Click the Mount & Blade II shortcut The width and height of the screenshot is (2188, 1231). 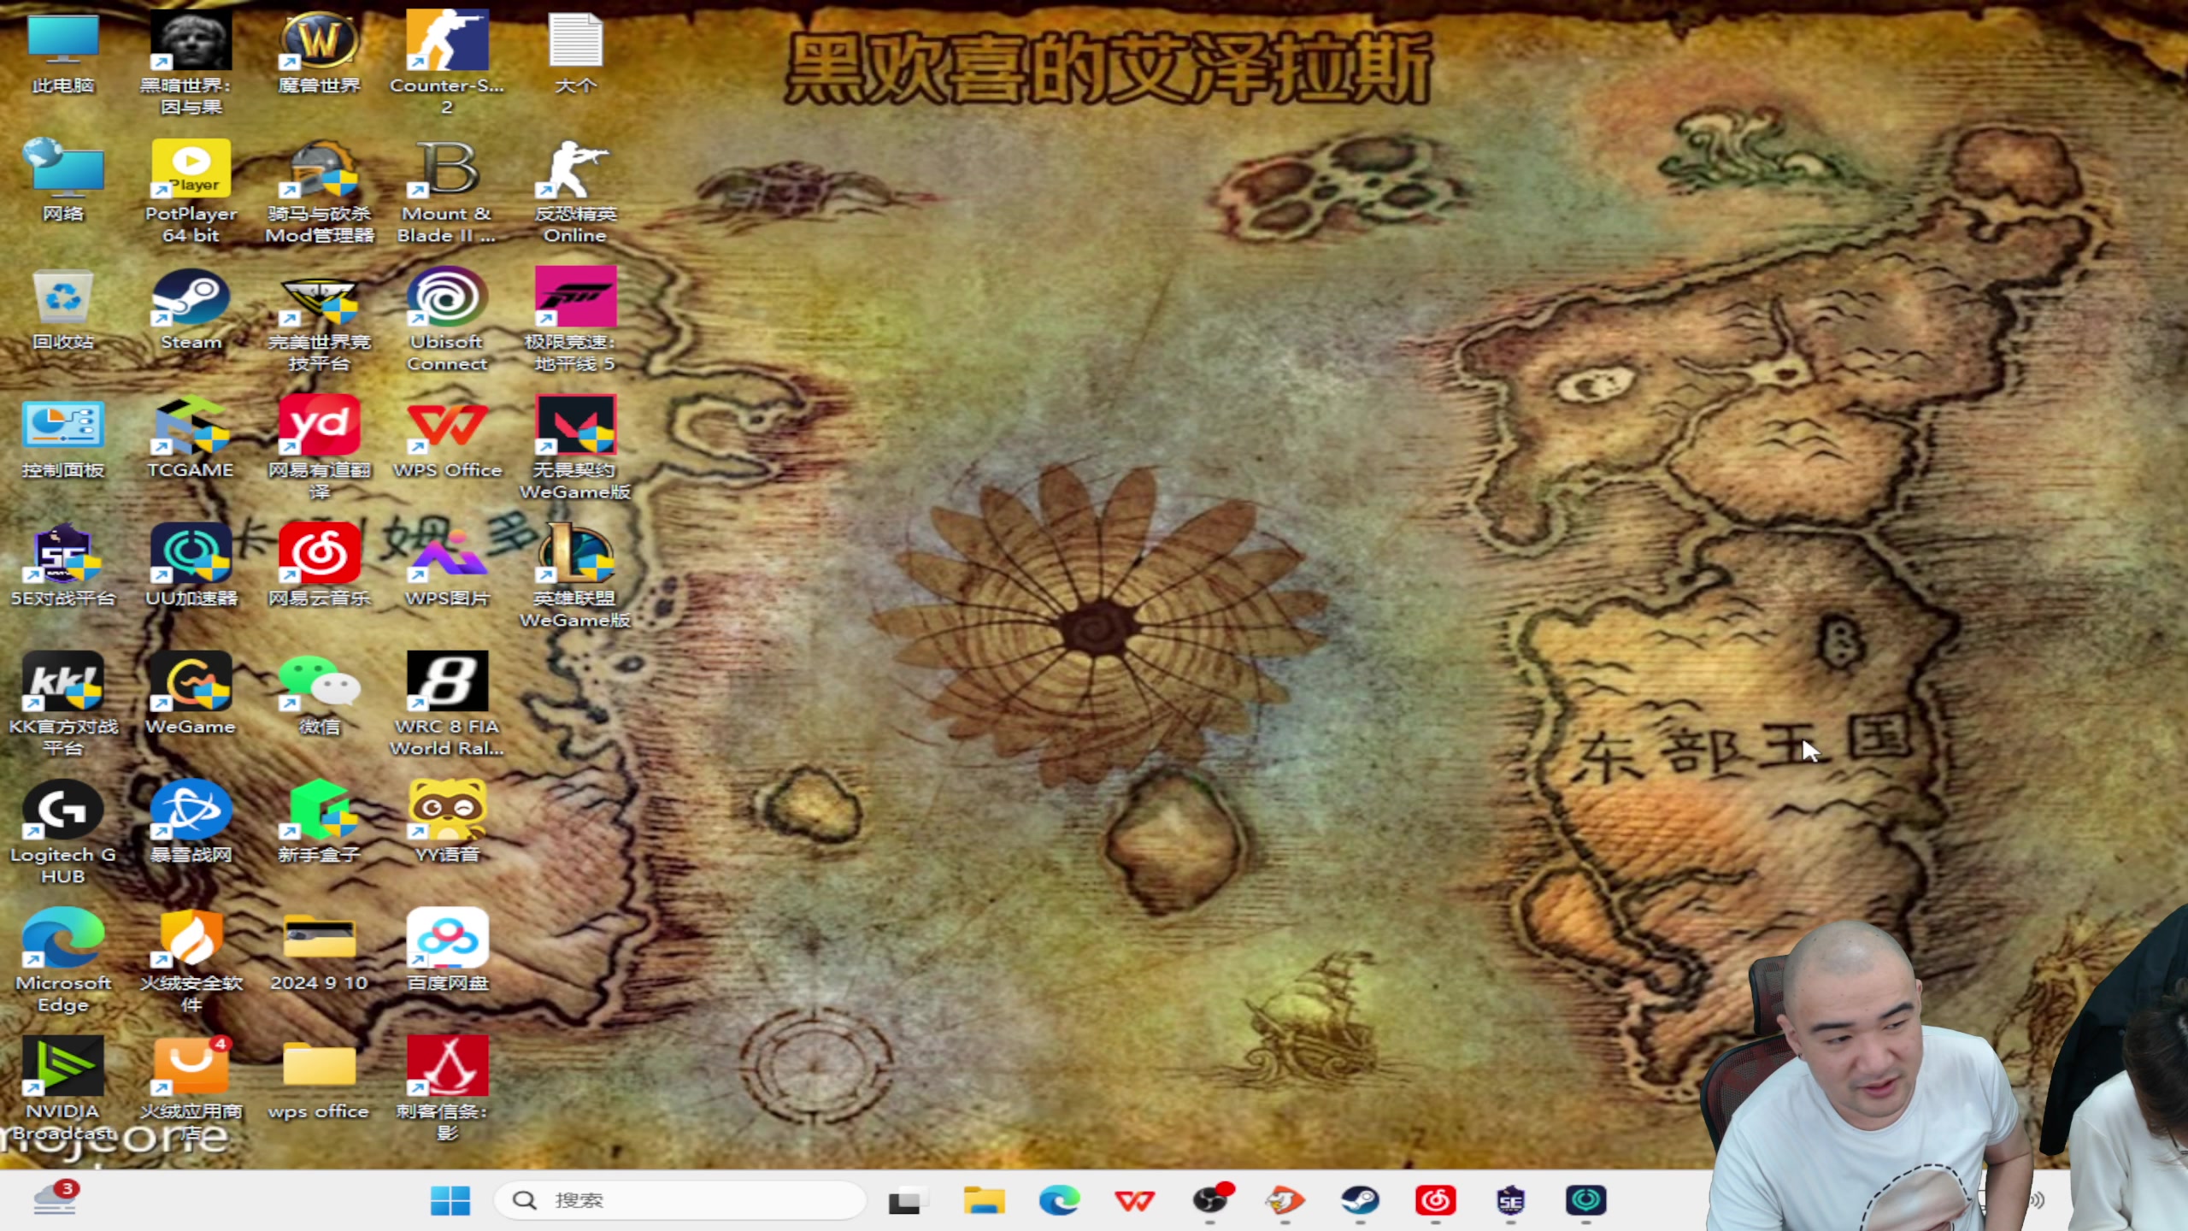coord(447,190)
